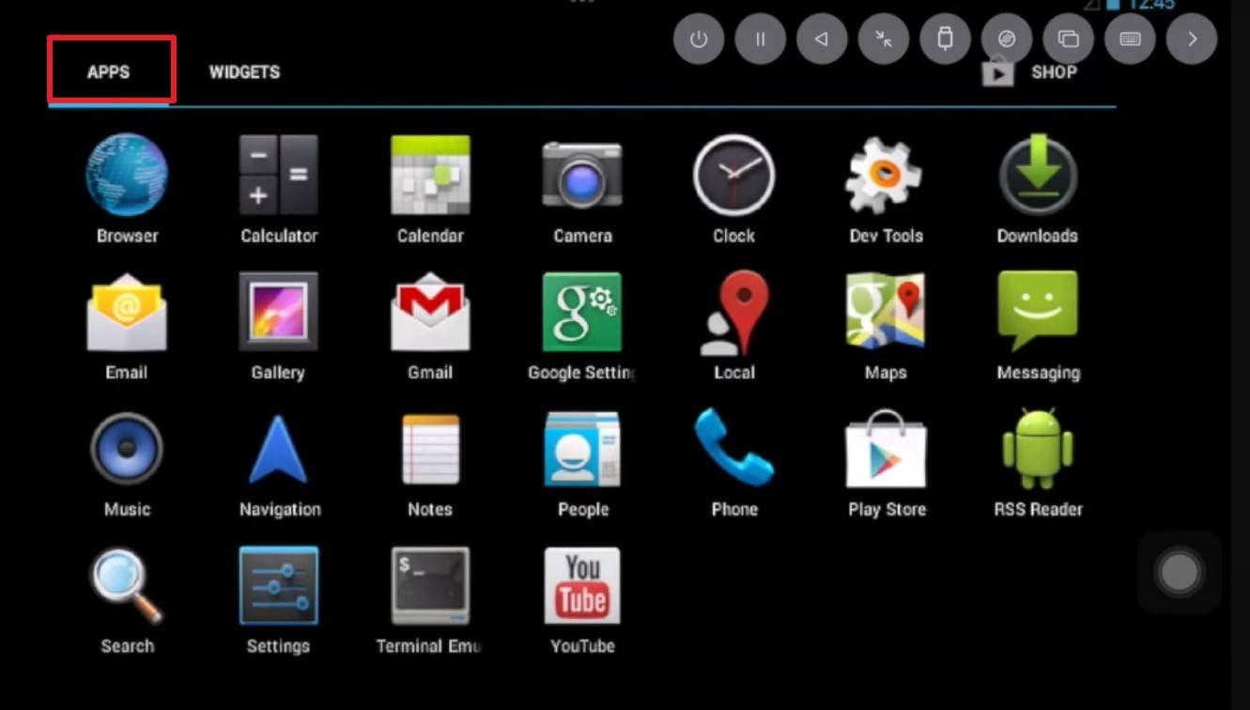Open the Browser app
The image size is (1250, 710).
(127, 176)
